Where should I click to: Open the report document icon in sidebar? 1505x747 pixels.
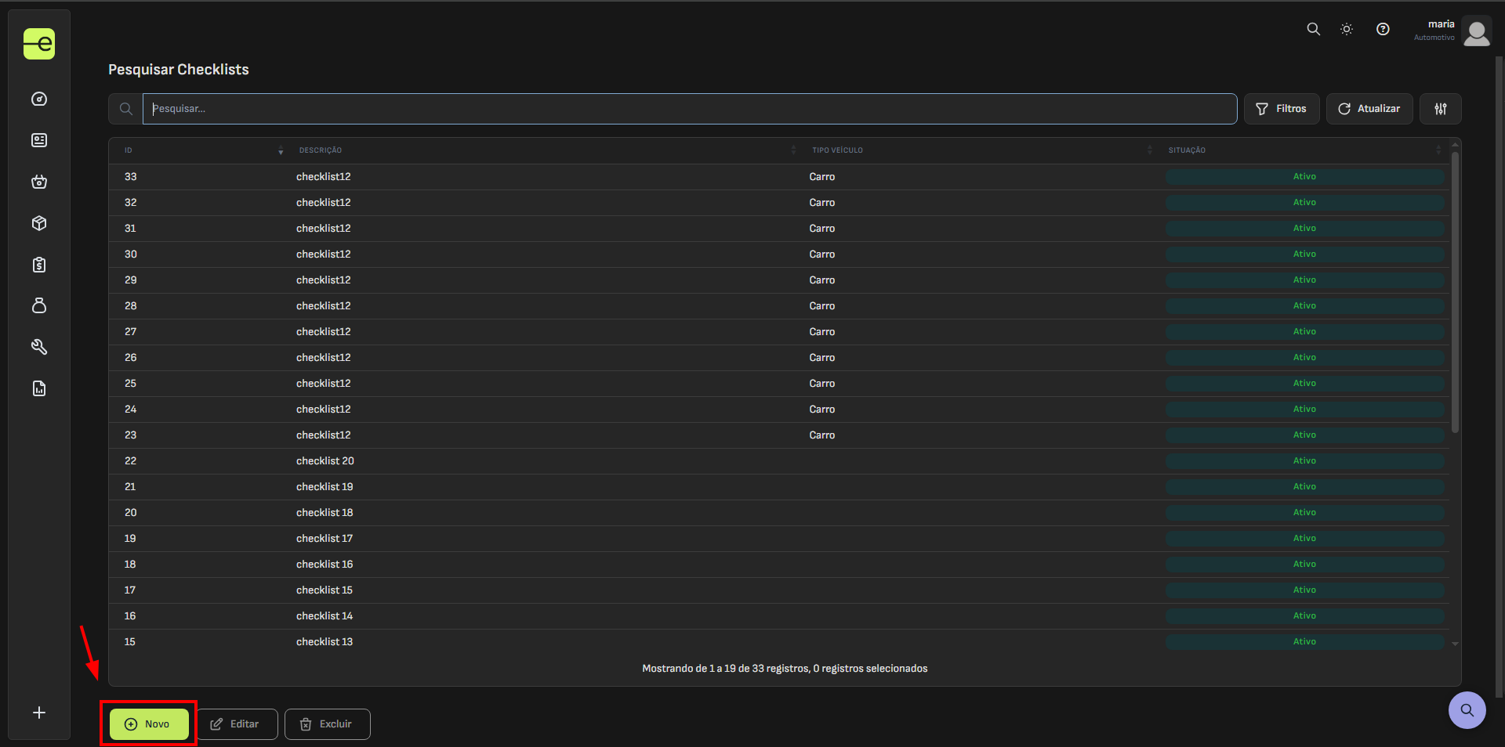pyautogui.click(x=39, y=388)
